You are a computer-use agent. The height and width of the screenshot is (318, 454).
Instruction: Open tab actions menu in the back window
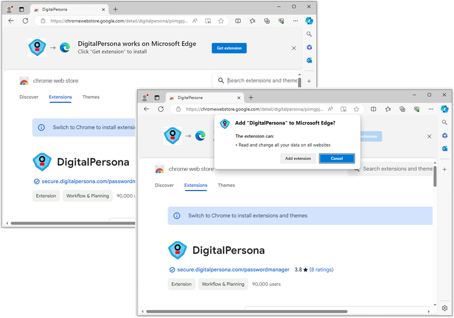pos(22,10)
